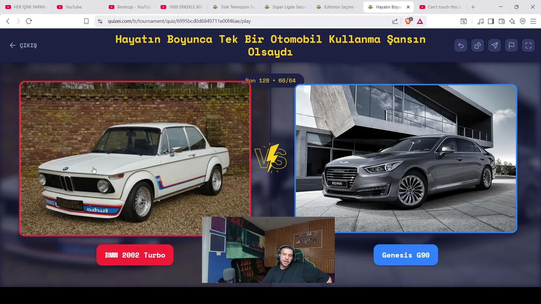Choose BMW 2002 Turbo button
541x304 pixels.
coord(135,255)
